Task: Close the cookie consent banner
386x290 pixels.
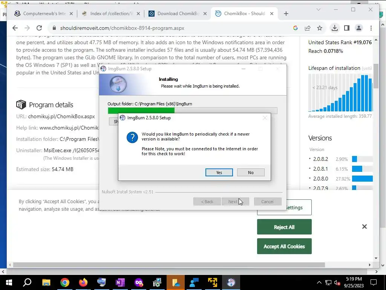Action: pyautogui.click(x=365, y=227)
